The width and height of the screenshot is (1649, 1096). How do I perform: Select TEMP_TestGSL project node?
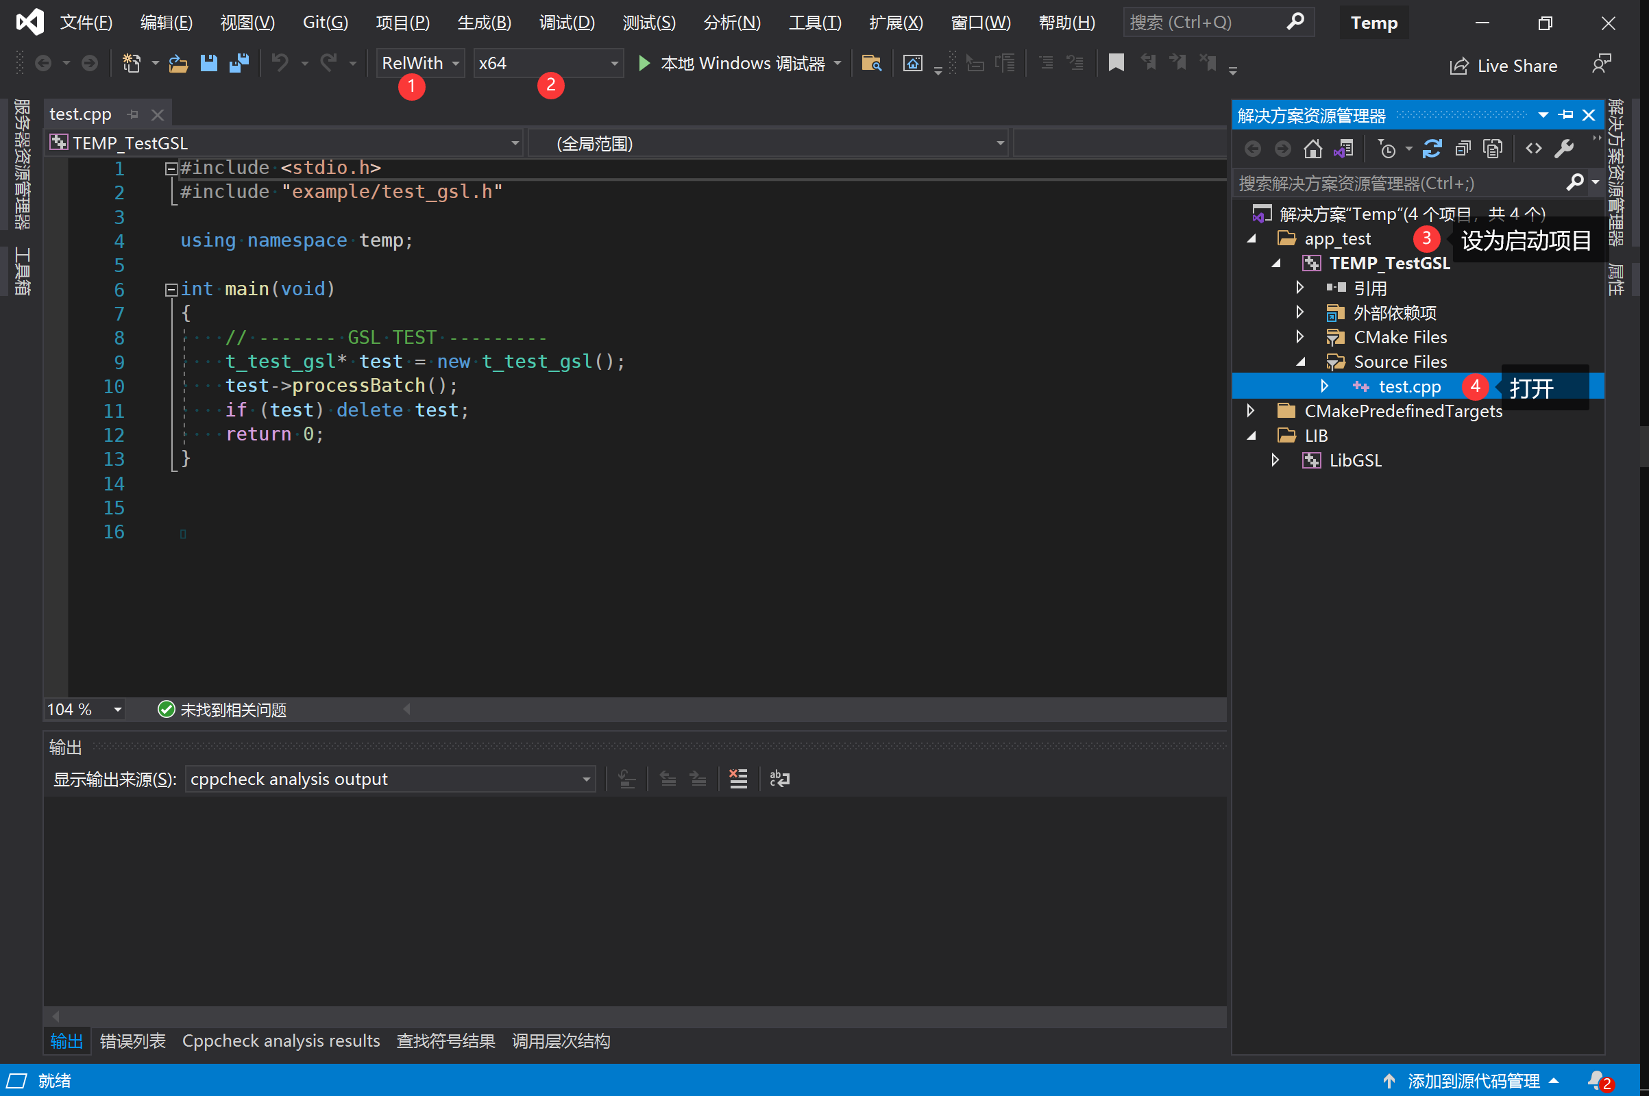tap(1389, 263)
